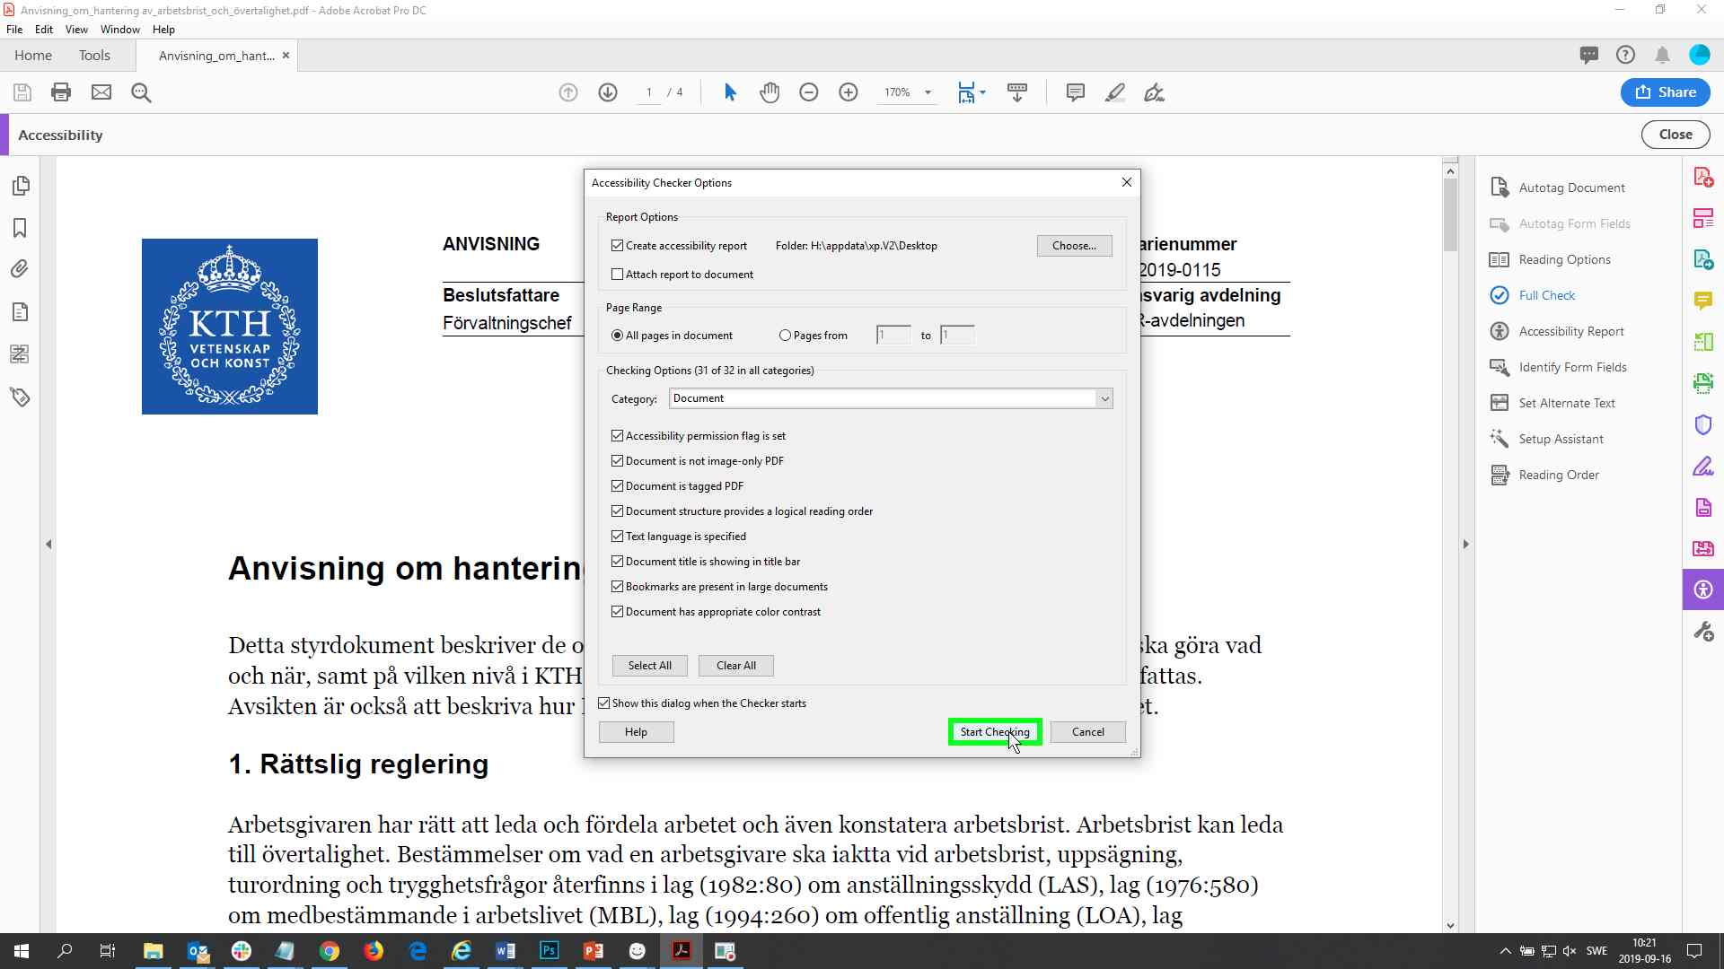Click the Send by email envelope icon
The image size is (1724, 969).
coord(101,92)
